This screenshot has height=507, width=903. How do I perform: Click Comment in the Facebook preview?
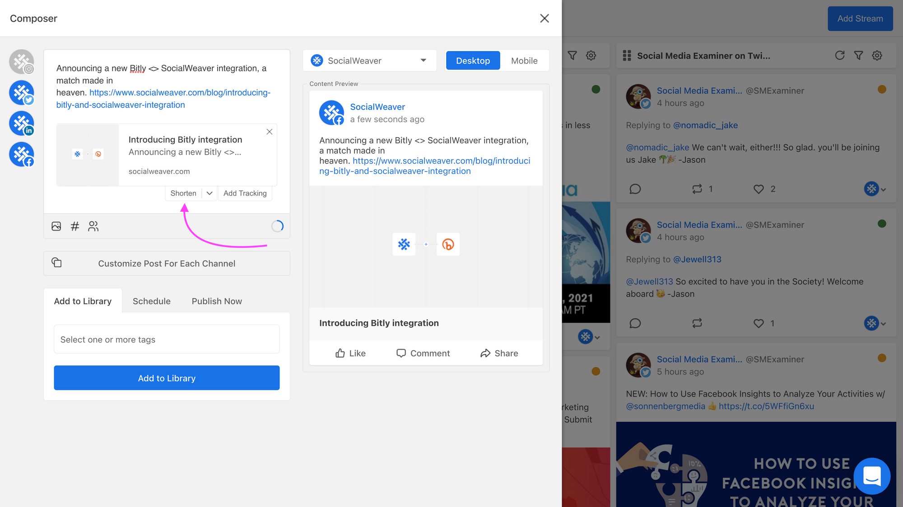click(423, 353)
